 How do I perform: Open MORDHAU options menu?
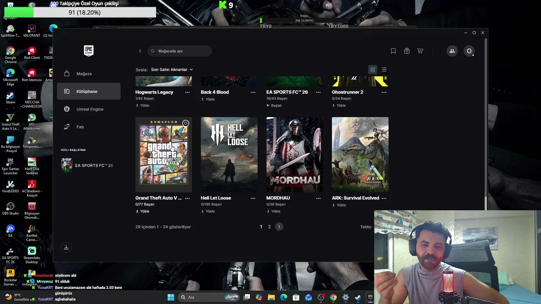coord(318,198)
